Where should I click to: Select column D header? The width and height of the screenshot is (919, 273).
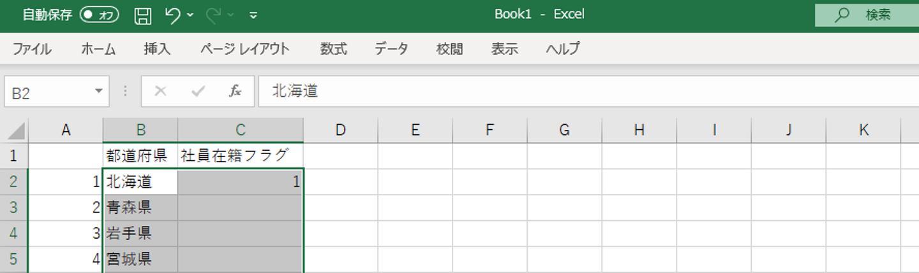pos(340,130)
